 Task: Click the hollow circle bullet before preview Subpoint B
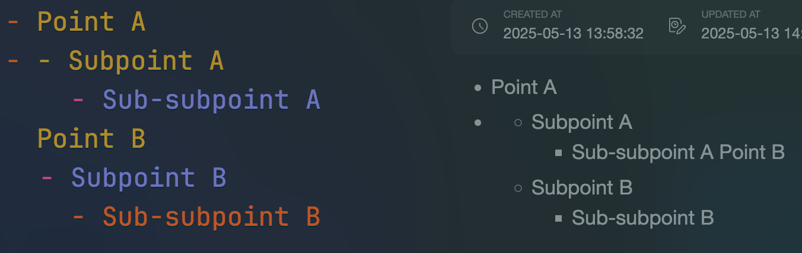(x=518, y=189)
